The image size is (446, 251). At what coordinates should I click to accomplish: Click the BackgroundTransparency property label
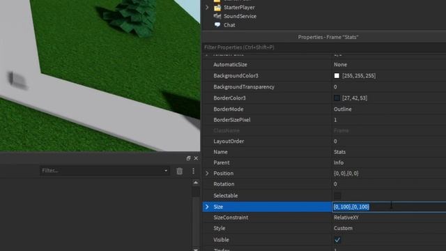pyautogui.click(x=244, y=86)
